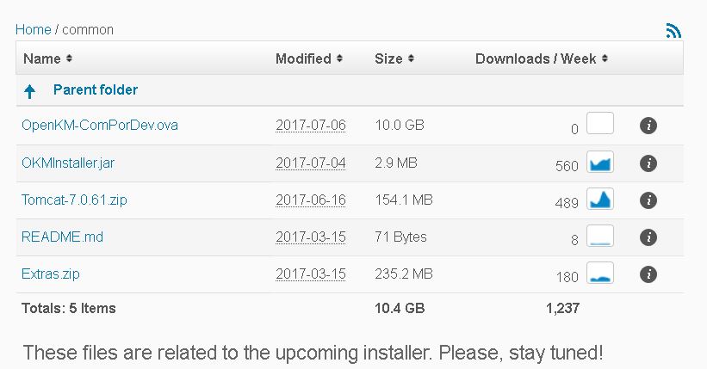The height and width of the screenshot is (369, 707).
Task: Sort the list by Name column
Action: [47, 58]
